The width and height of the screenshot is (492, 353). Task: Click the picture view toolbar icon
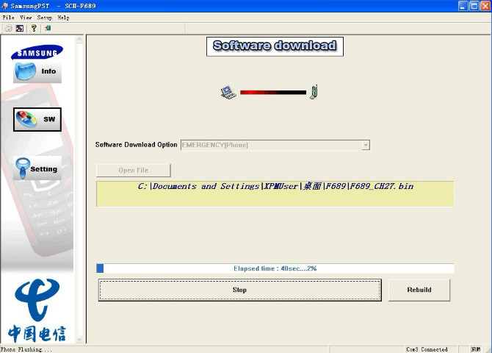[x=19, y=28]
